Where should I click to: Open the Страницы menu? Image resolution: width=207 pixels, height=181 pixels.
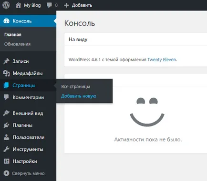click(28, 85)
